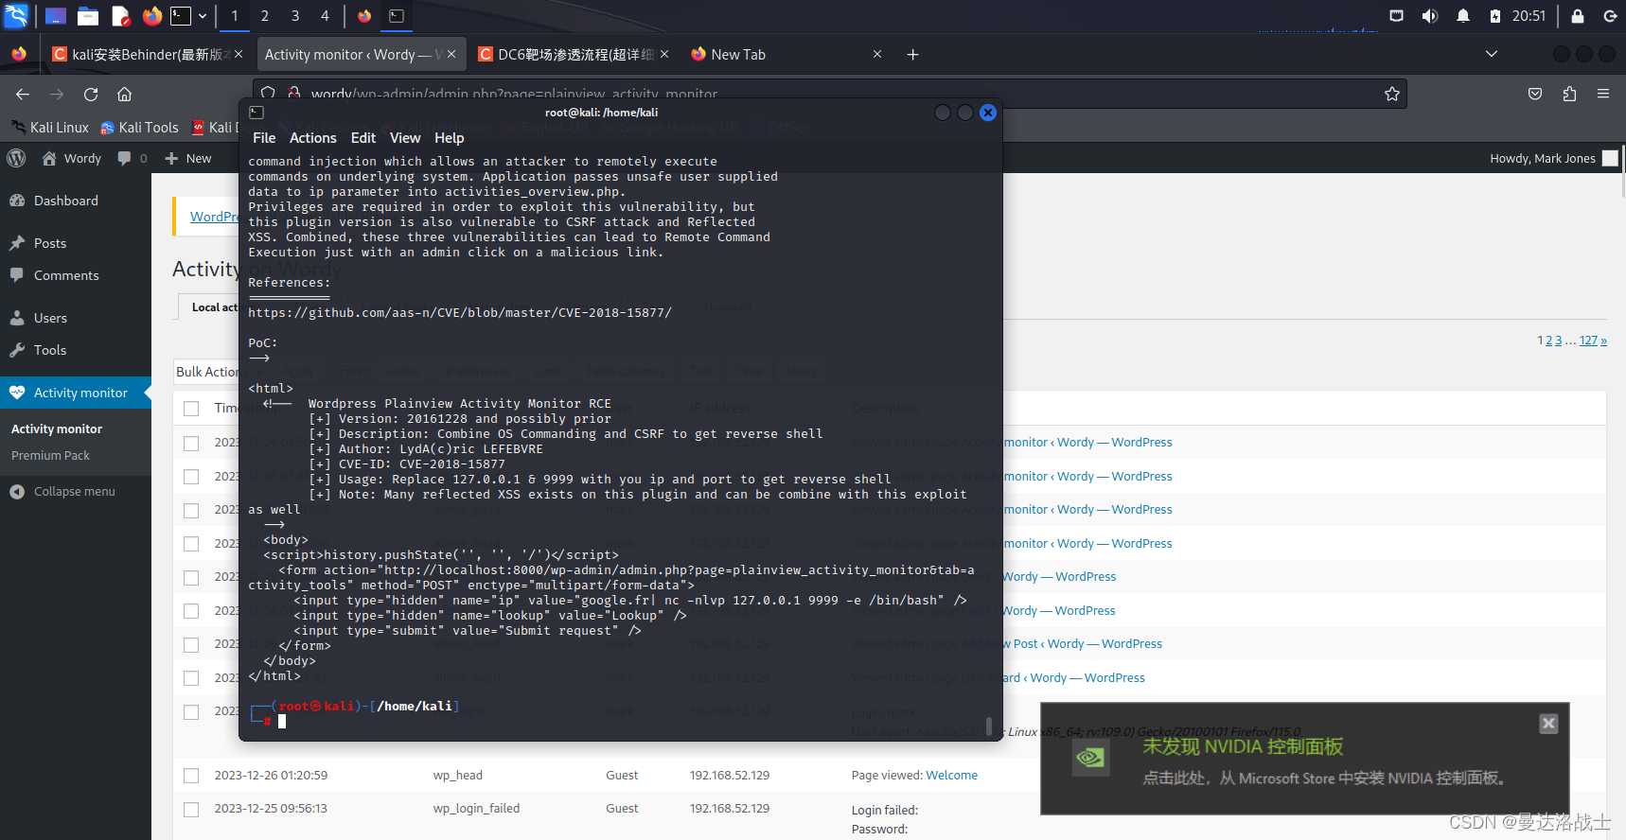The image size is (1626, 840).
Task: Open the Pocket save icon
Action: coord(1535,94)
